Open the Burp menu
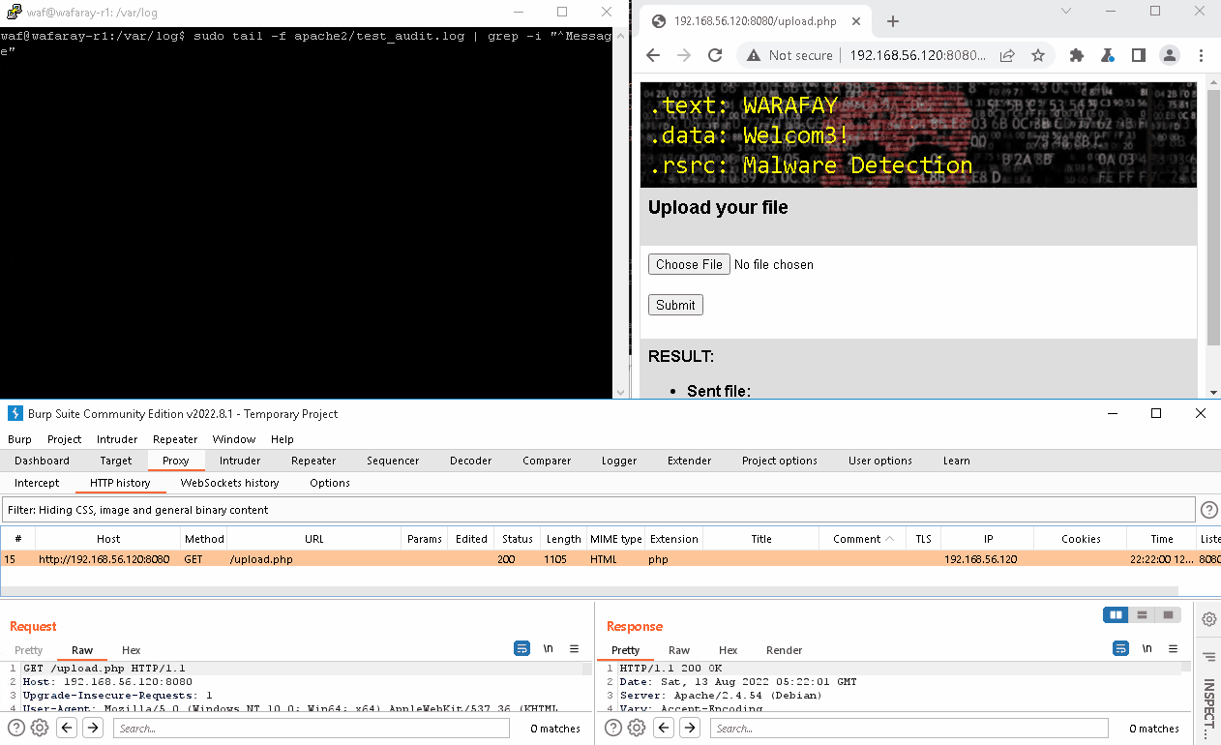Screen dimensions: 1221x745 (19, 439)
